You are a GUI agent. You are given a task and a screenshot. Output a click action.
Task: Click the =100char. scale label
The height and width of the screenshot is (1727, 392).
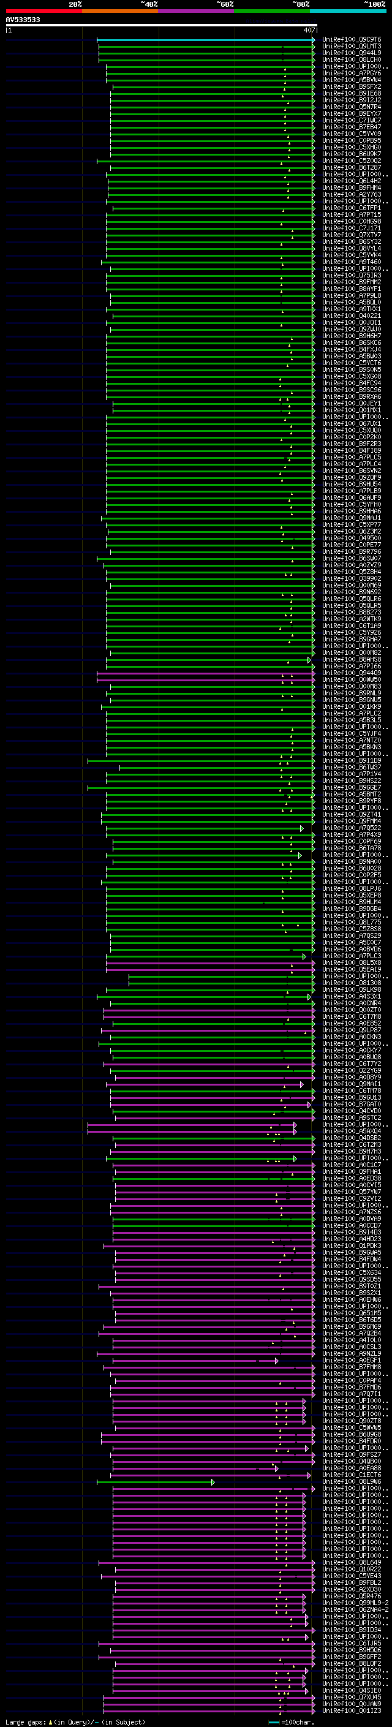[x=297, y=1721]
